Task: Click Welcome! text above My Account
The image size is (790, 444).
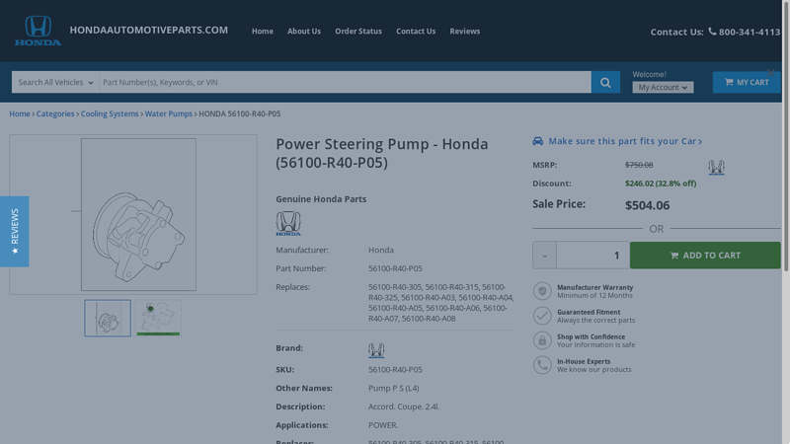Action: pos(649,75)
